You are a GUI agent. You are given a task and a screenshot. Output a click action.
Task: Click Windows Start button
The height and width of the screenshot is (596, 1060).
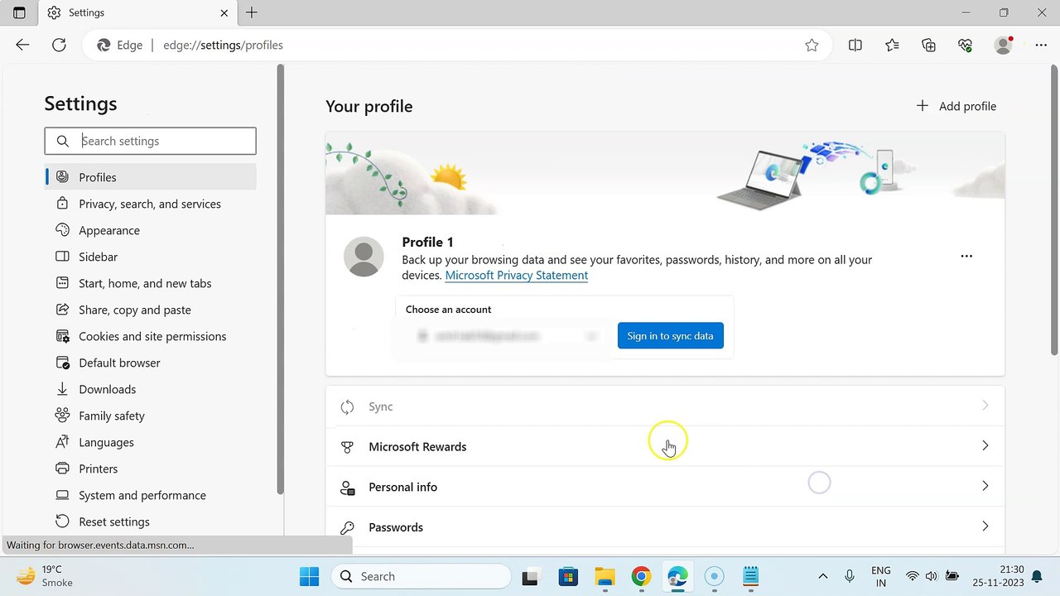pyautogui.click(x=309, y=576)
